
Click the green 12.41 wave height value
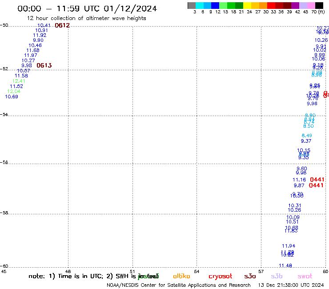click(x=19, y=81)
